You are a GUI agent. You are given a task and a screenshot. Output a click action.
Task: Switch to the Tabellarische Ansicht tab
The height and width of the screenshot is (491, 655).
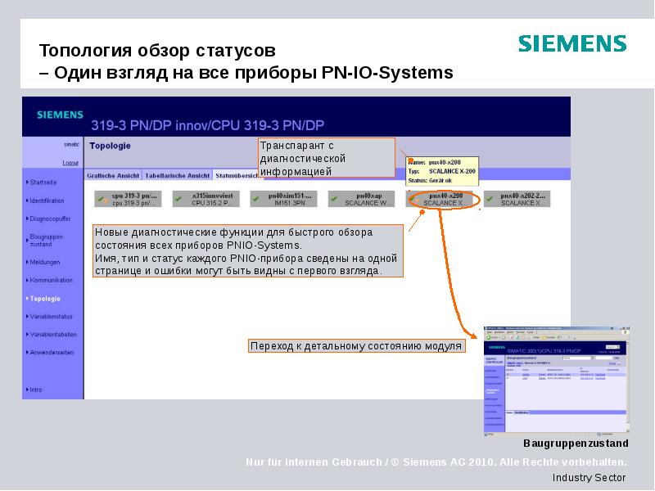[177, 175]
